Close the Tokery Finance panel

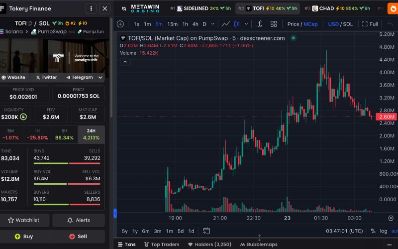pos(105,8)
